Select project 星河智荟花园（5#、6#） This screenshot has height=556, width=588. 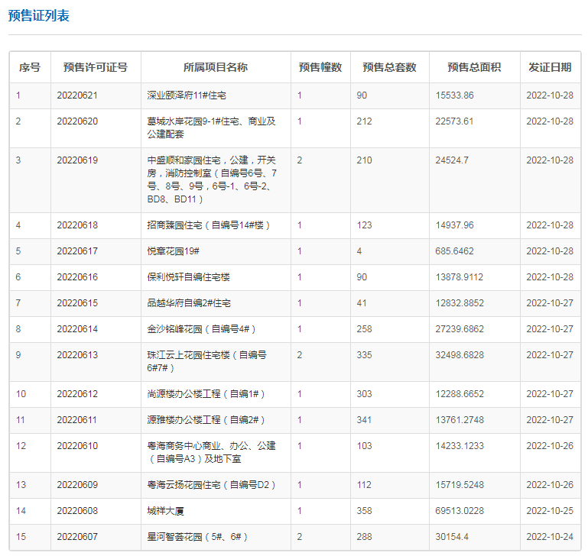(197, 537)
